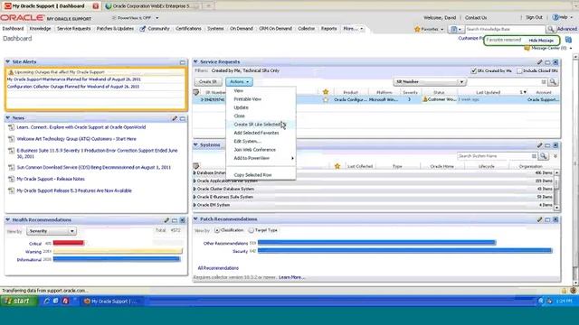Edit Health Recommendations with pencil icon
Viewport: 579px width, 325px height.
[x=166, y=220]
